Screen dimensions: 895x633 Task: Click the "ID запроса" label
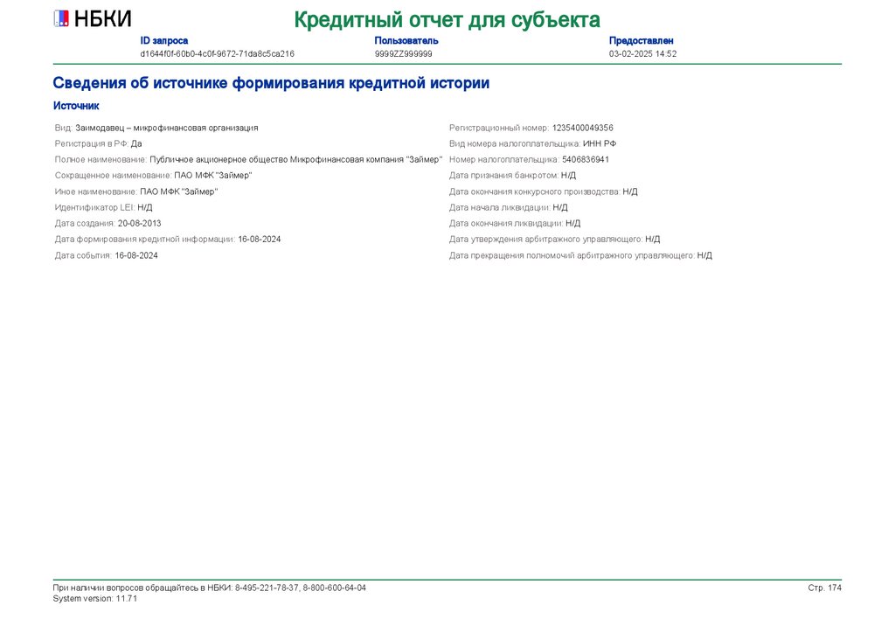(x=163, y=40)
